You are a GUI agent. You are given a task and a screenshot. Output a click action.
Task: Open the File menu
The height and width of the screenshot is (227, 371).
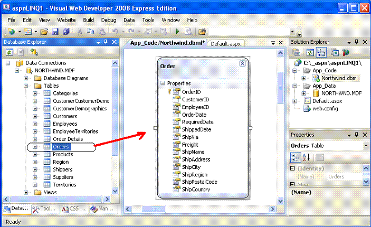[x=12, y=20]
